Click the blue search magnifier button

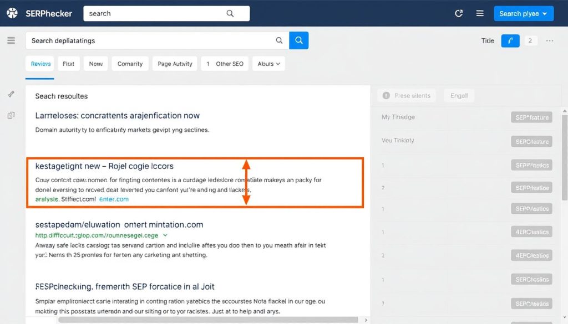(x=299, y=40)
